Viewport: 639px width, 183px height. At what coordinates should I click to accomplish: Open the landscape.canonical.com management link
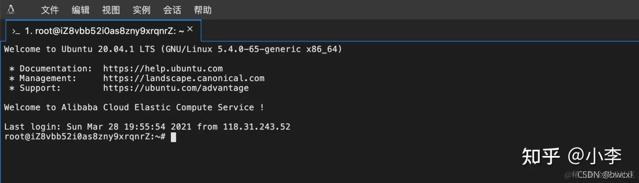[x=184, y=78]
